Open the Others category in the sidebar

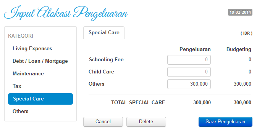tap(21, 111)
